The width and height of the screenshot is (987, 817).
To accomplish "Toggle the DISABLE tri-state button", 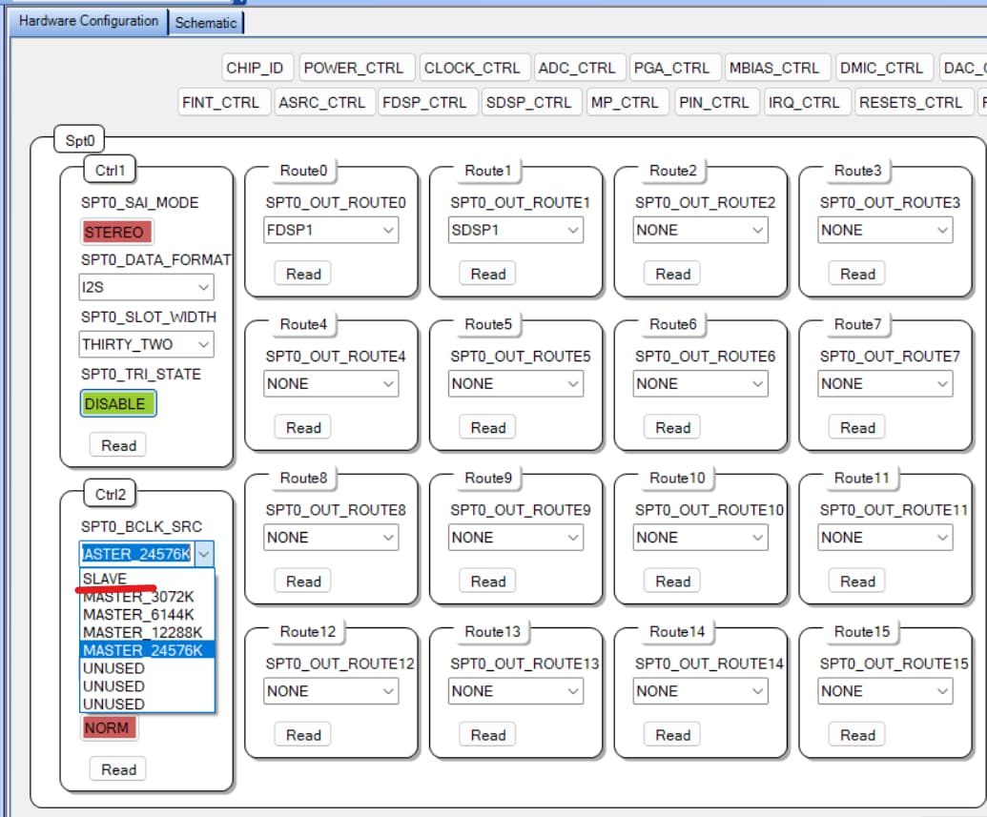I will [x=117, y=403].
